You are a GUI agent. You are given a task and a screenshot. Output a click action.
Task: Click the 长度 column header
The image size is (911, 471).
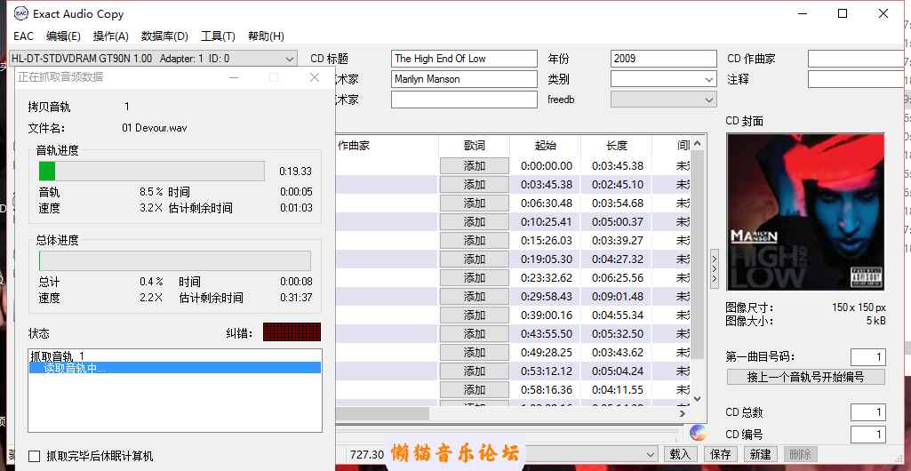(x=617, y=145)
